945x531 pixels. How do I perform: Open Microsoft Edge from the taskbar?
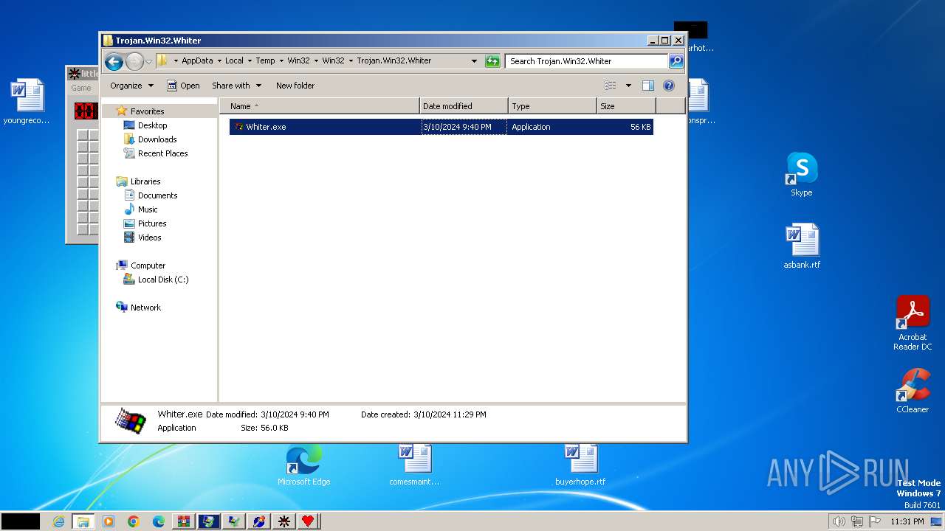[159, 521]
